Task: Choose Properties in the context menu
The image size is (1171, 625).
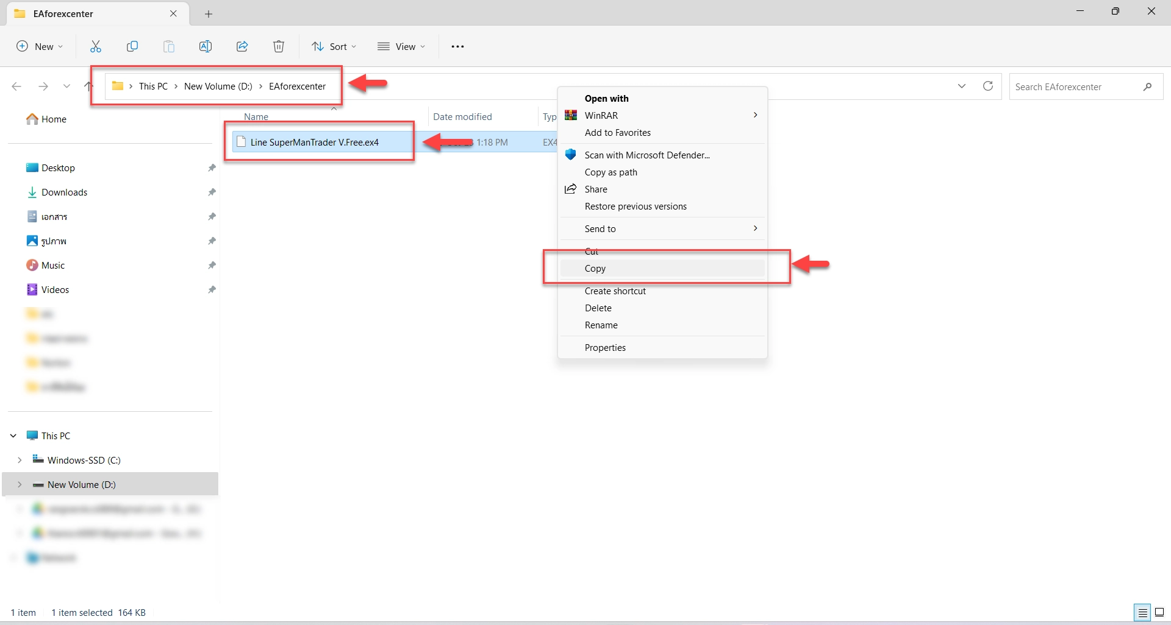Action: pos(605,348)
